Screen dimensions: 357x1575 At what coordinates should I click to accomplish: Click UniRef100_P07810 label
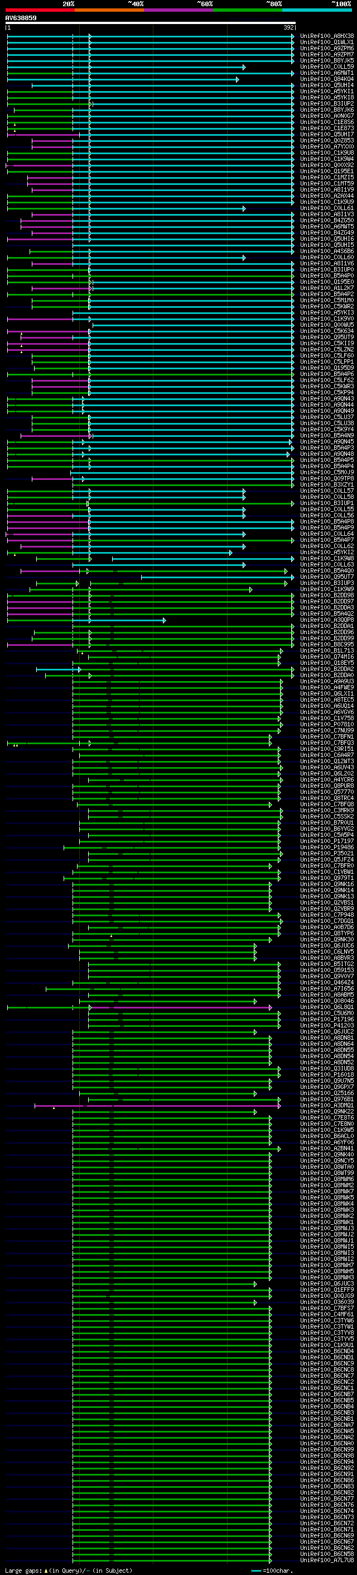pyautogui.click(x=327, y=725)
